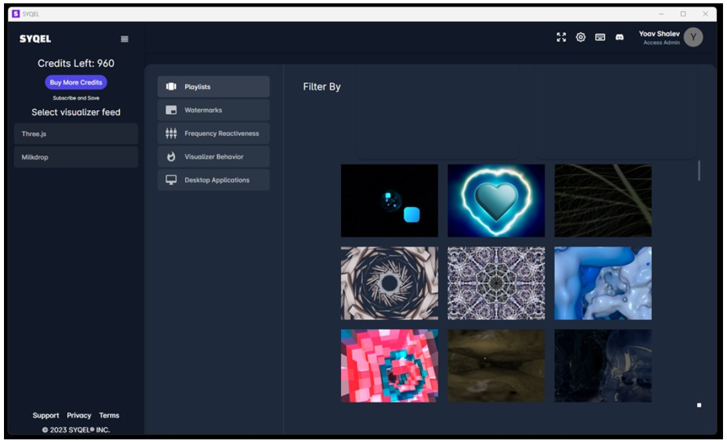Click the 2023 SYQEL INC. copyright text
The height and width of the screenshot is (442, 727).
(76, 430)
